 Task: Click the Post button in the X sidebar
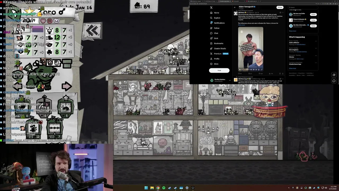tap(219, 70)
